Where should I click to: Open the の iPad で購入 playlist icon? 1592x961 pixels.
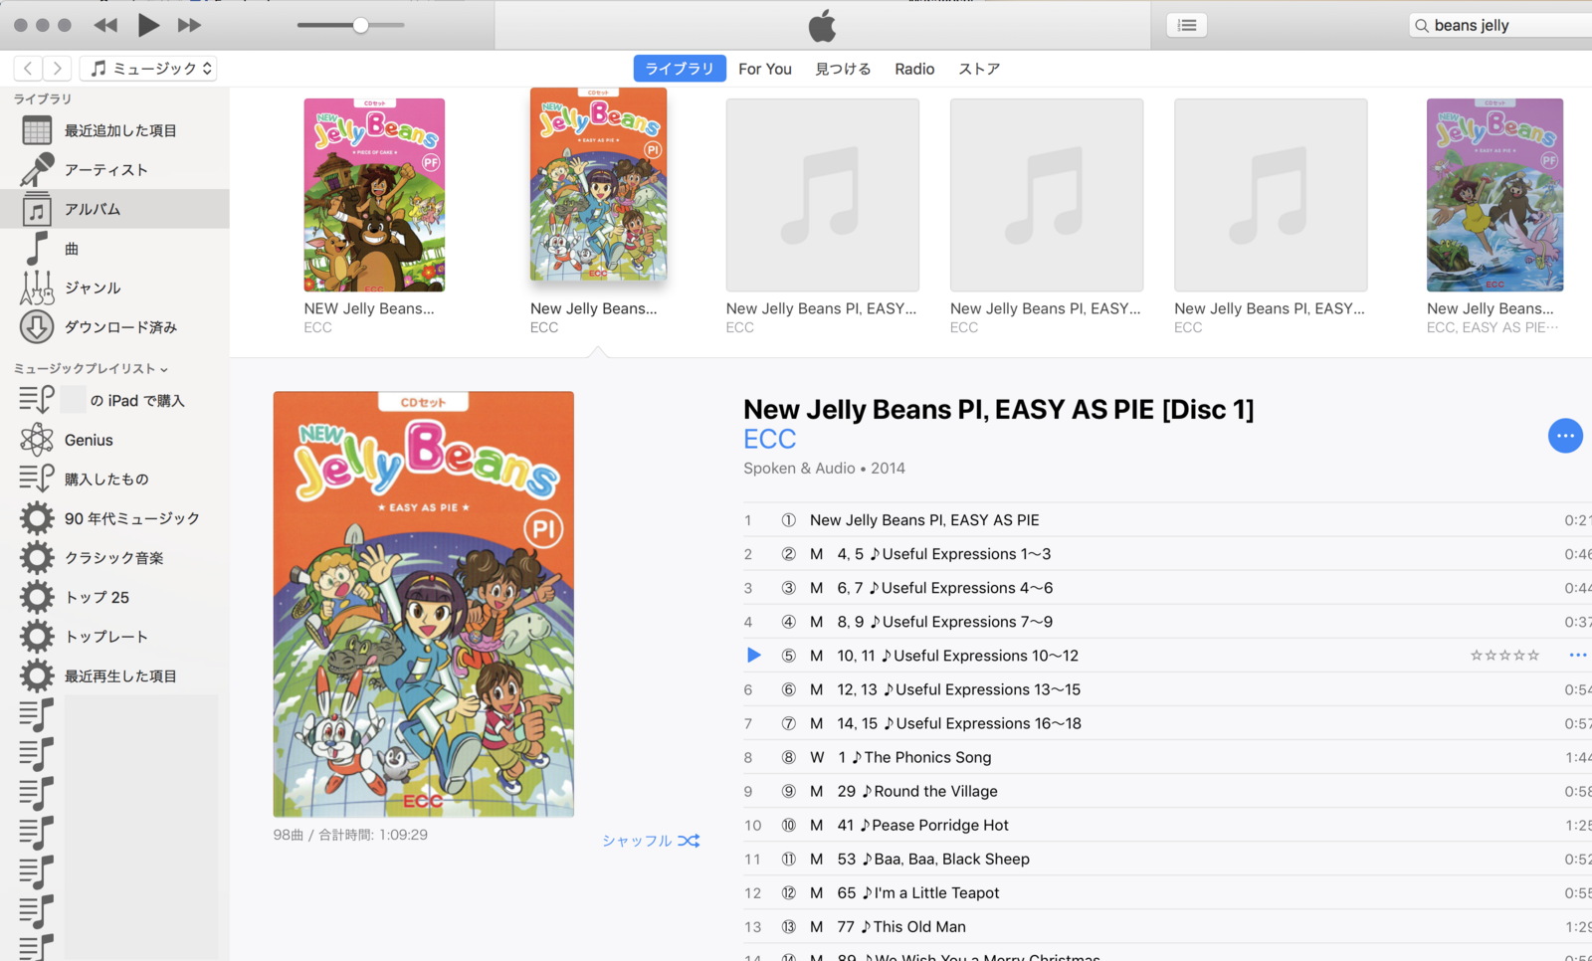[37, 400]
